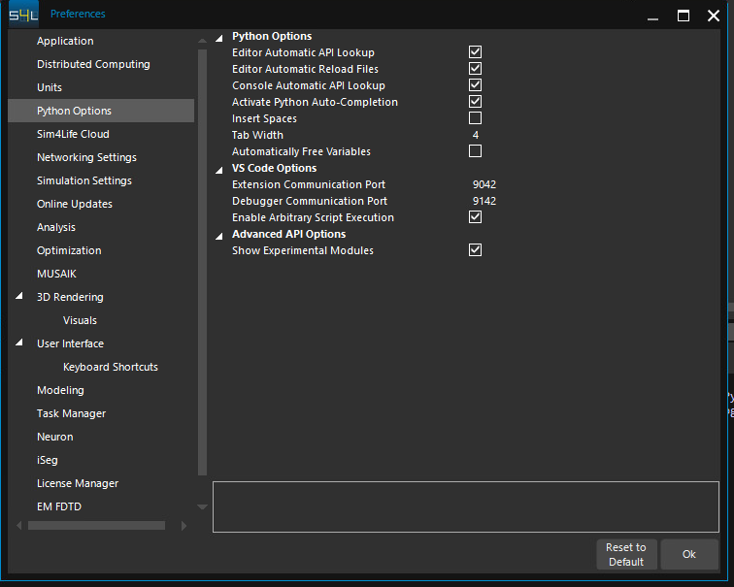734x587 pixels.
Task: Toggle Editor Automatic API Lookup checkbox
Action: 475,52
